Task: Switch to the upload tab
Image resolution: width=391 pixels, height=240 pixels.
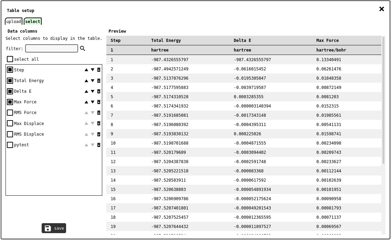Action: (14, 22)
